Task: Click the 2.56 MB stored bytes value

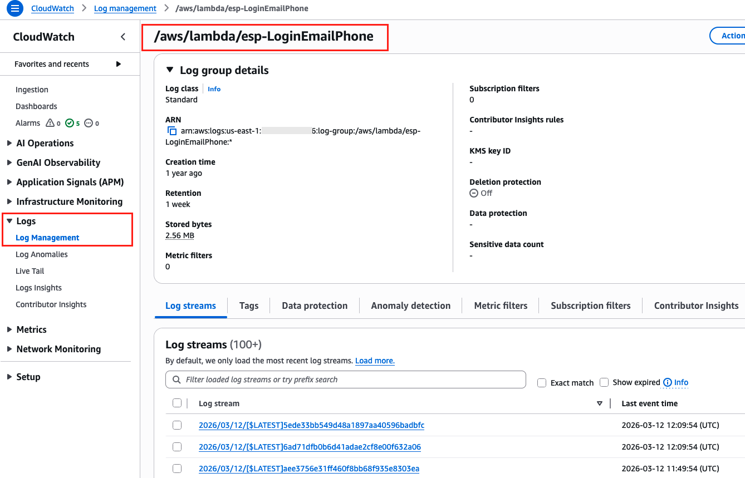Action: point(180,235)
